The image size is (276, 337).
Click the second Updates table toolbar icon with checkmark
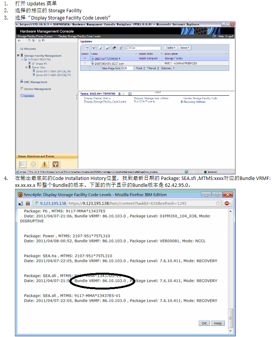[x=94, y=48]
